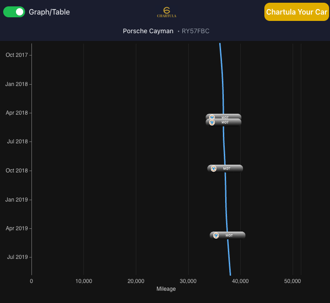Toggle the Graph/Table switch
The image size is (330, 303).
coord(14,12)
